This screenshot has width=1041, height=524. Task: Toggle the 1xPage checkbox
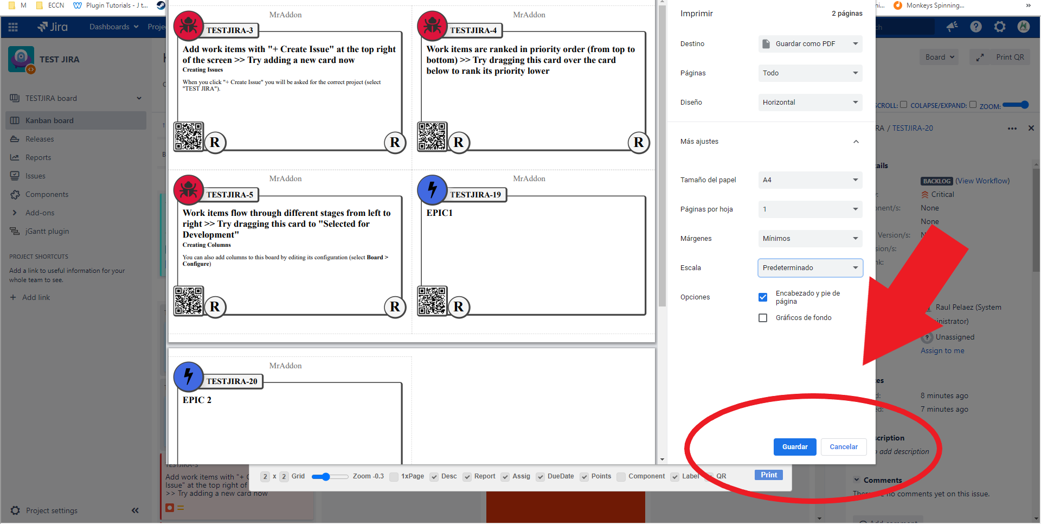point(394,477)
